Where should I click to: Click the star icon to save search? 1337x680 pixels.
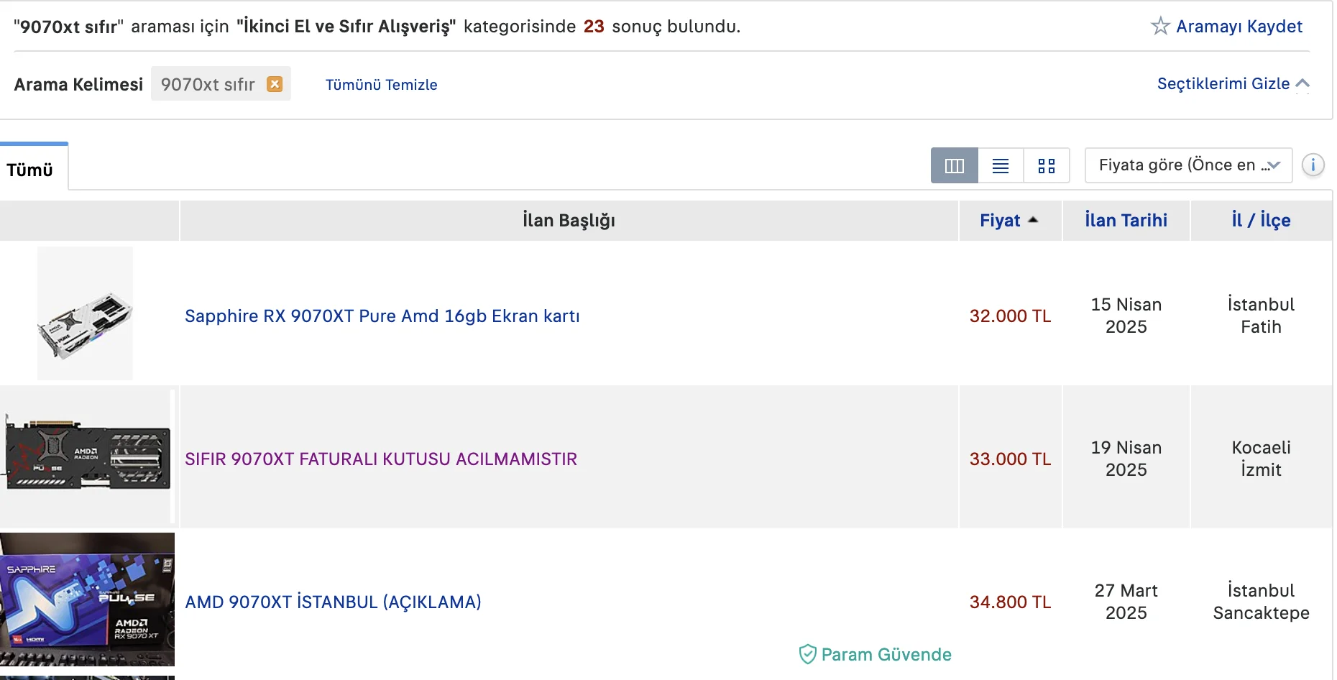click(1160, 27)
